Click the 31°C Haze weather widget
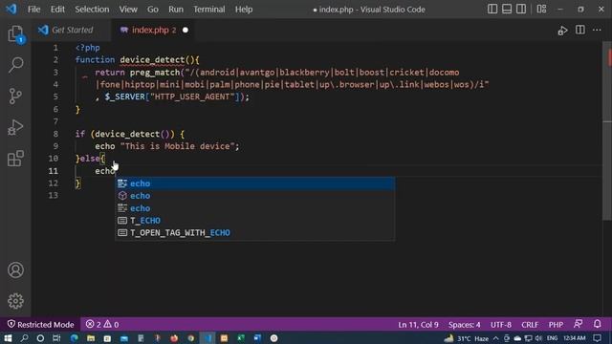Image resolution: width=612 pixels, height=344 pixels. 467,338
